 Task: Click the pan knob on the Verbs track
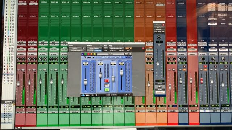point(213,59)
